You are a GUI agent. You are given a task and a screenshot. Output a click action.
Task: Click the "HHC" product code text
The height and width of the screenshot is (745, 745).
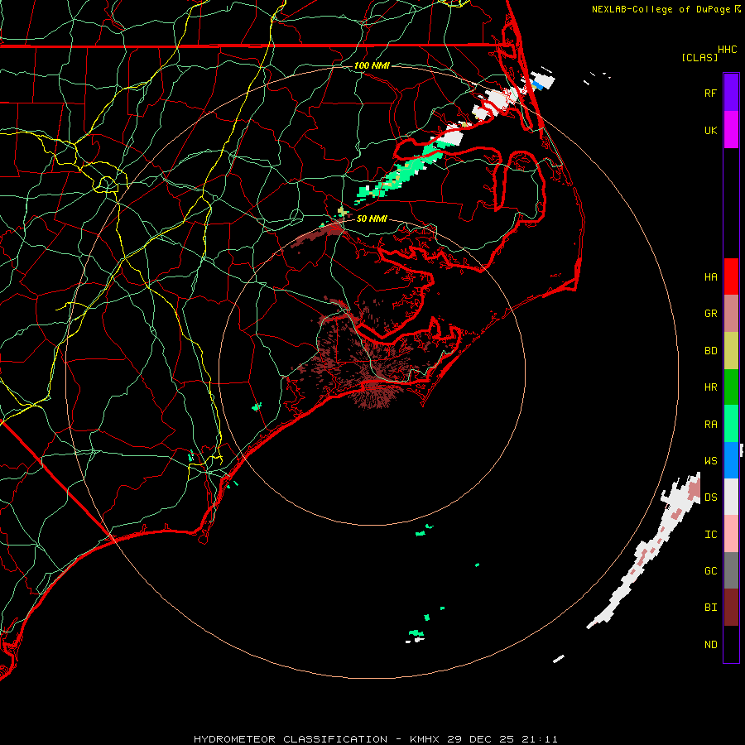[727, 50]
